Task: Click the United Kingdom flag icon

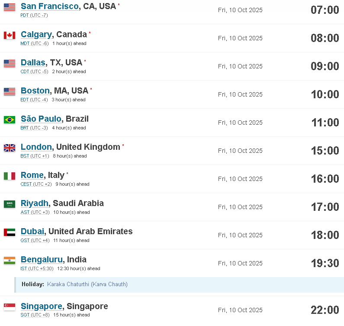Action: 10,148
